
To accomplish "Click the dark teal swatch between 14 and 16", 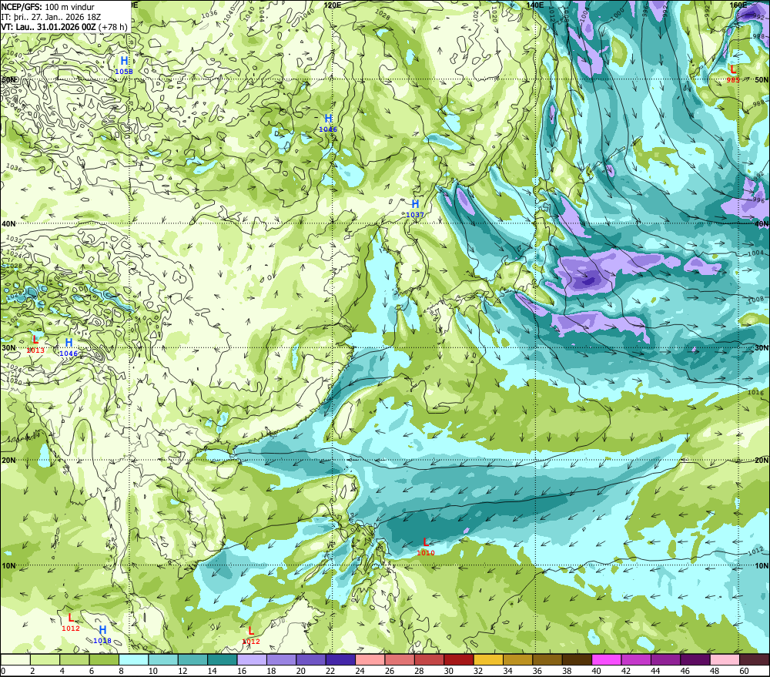I will point(223,659).
